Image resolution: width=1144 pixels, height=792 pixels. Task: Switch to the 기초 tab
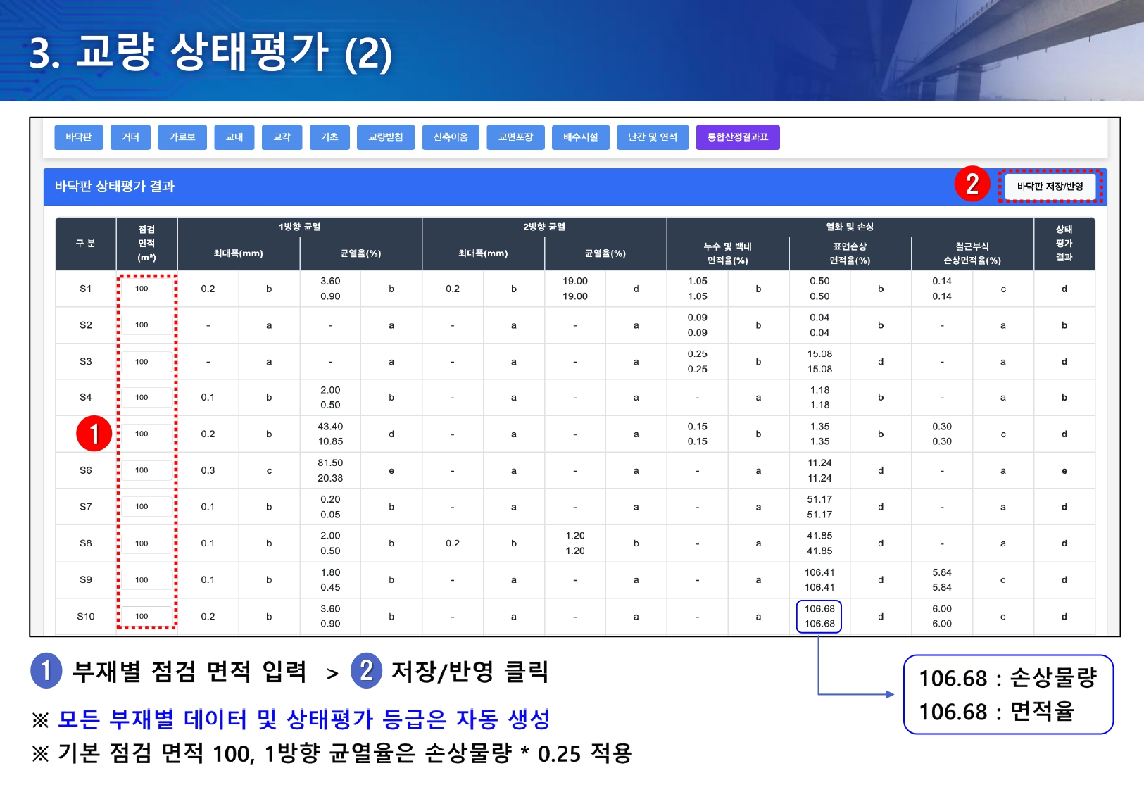click(x=329, y=137)
